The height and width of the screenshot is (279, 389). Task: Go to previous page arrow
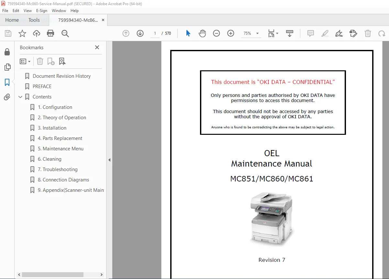(x=126, y=33)
